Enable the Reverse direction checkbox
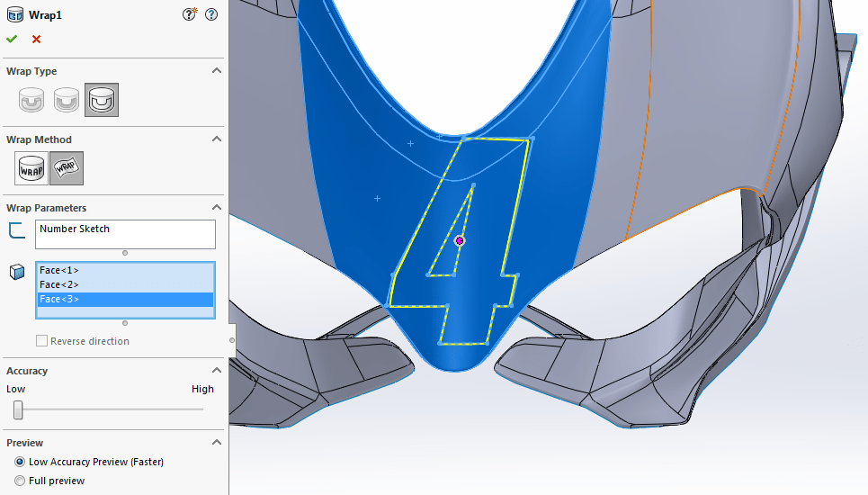Viewport: 868px width, 495px height. tap(41, 341)
